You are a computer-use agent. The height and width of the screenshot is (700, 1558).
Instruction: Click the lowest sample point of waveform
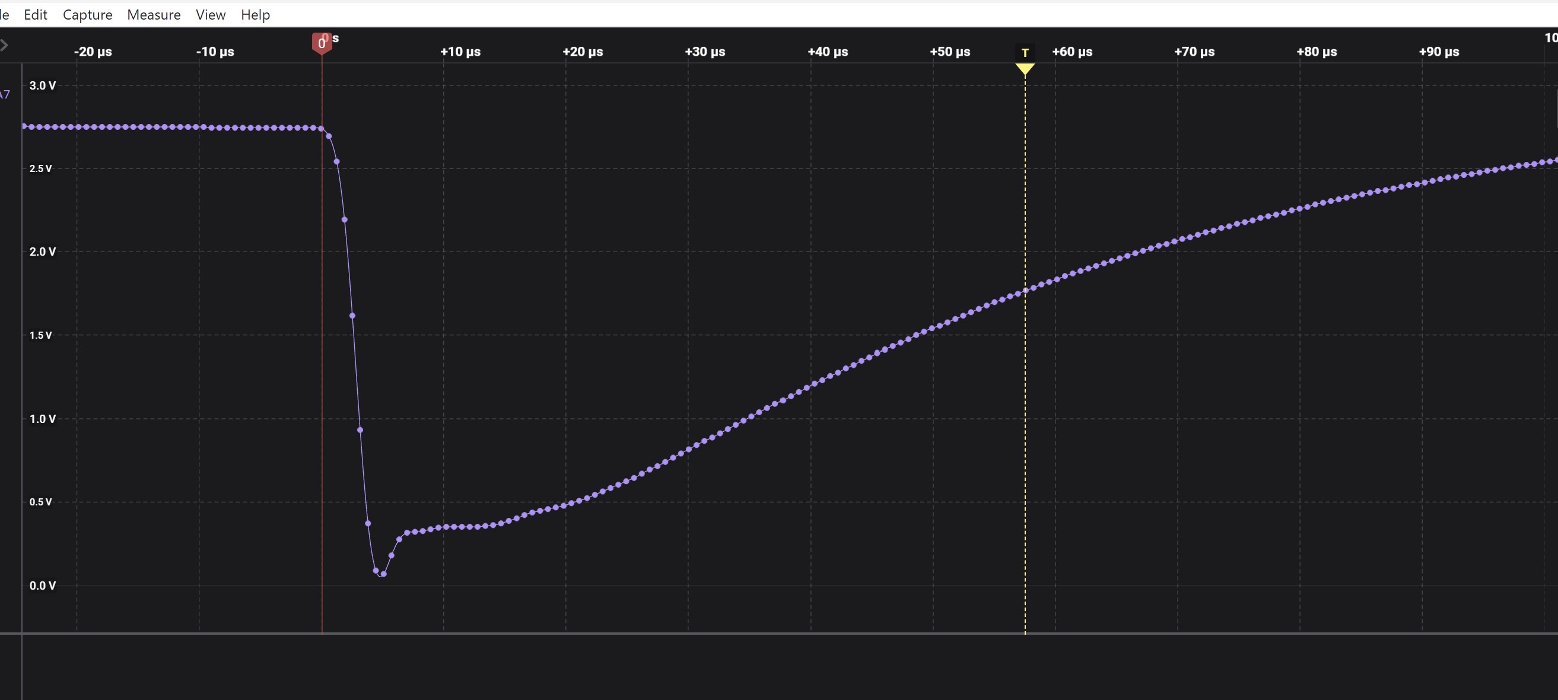point(383,574)
